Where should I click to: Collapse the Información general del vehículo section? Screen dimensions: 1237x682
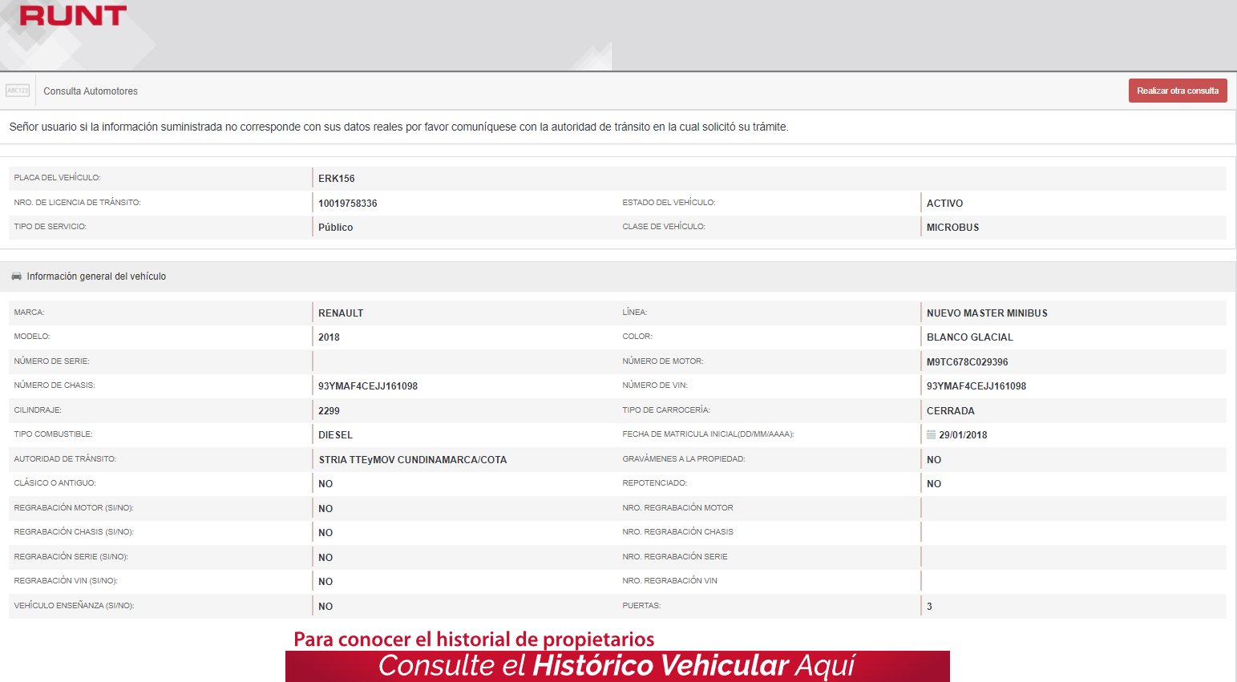point(96,276)
